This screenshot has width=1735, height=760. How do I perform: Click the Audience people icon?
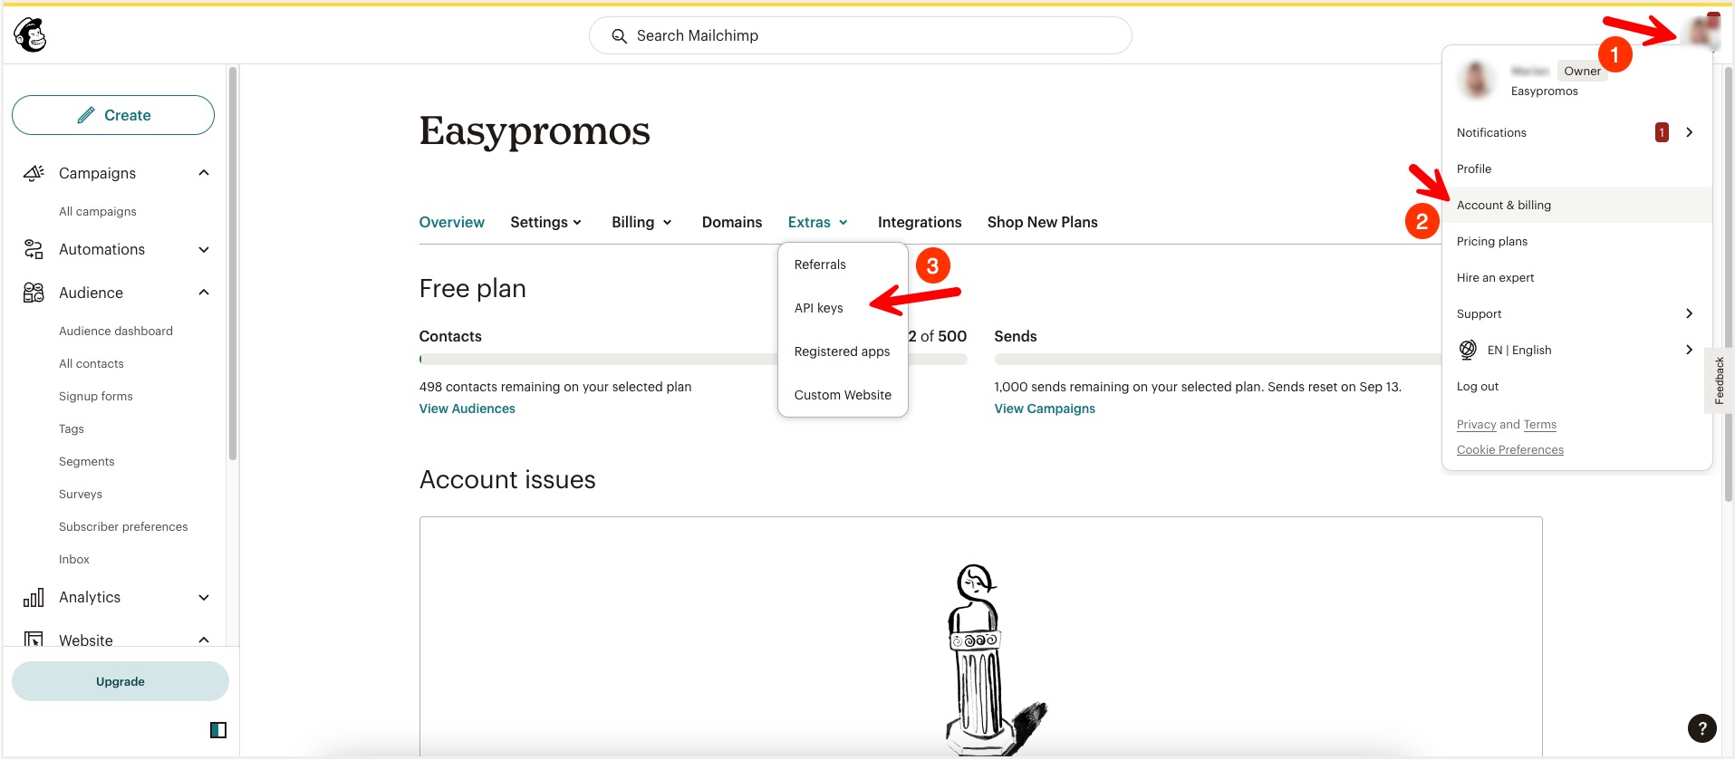tap(34, 293)
